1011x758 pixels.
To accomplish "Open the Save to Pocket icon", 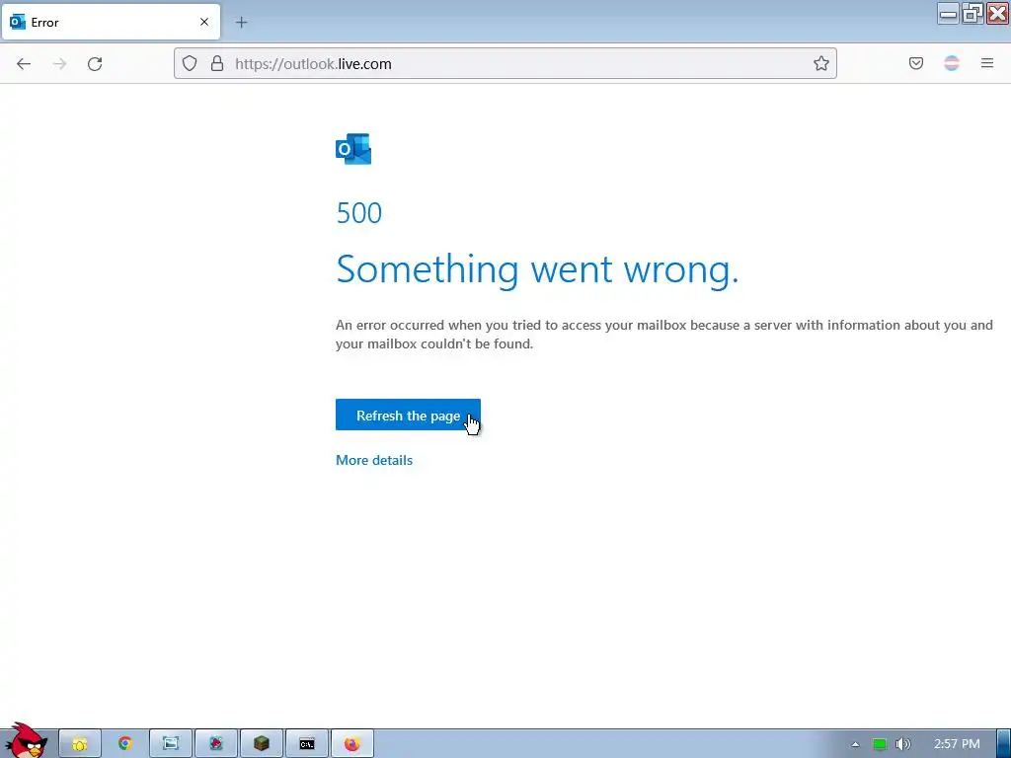I will click(x=916, y=63).
